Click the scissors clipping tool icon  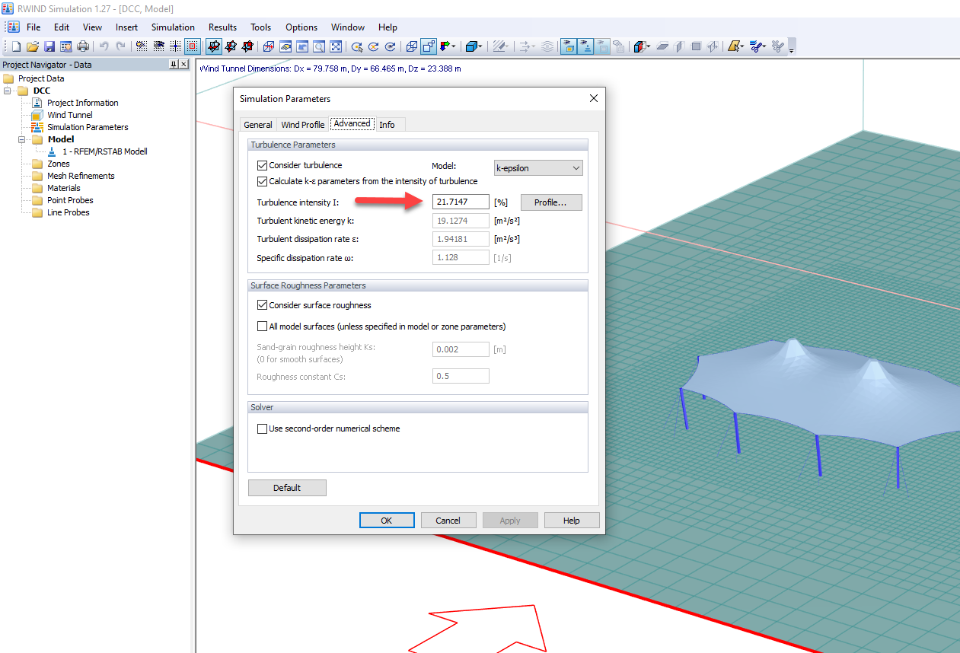pyautogui.click(x=754, y=46)
